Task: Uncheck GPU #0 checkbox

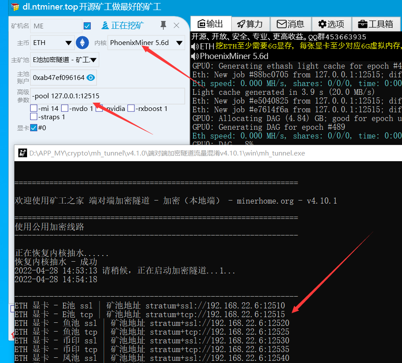Action: click(x=34, y=128)
